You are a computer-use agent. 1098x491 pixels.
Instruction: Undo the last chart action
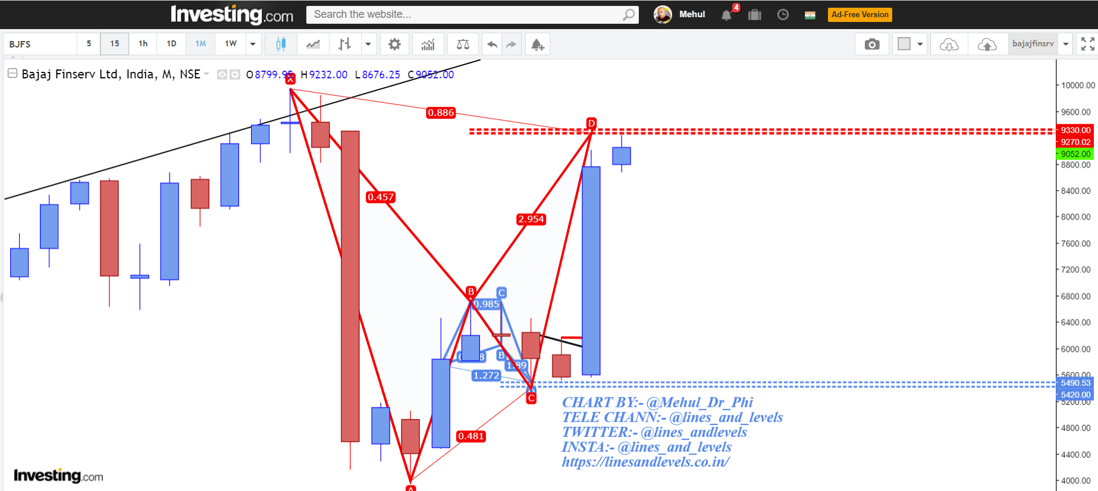pyautogui.click(x=492, y=44)
